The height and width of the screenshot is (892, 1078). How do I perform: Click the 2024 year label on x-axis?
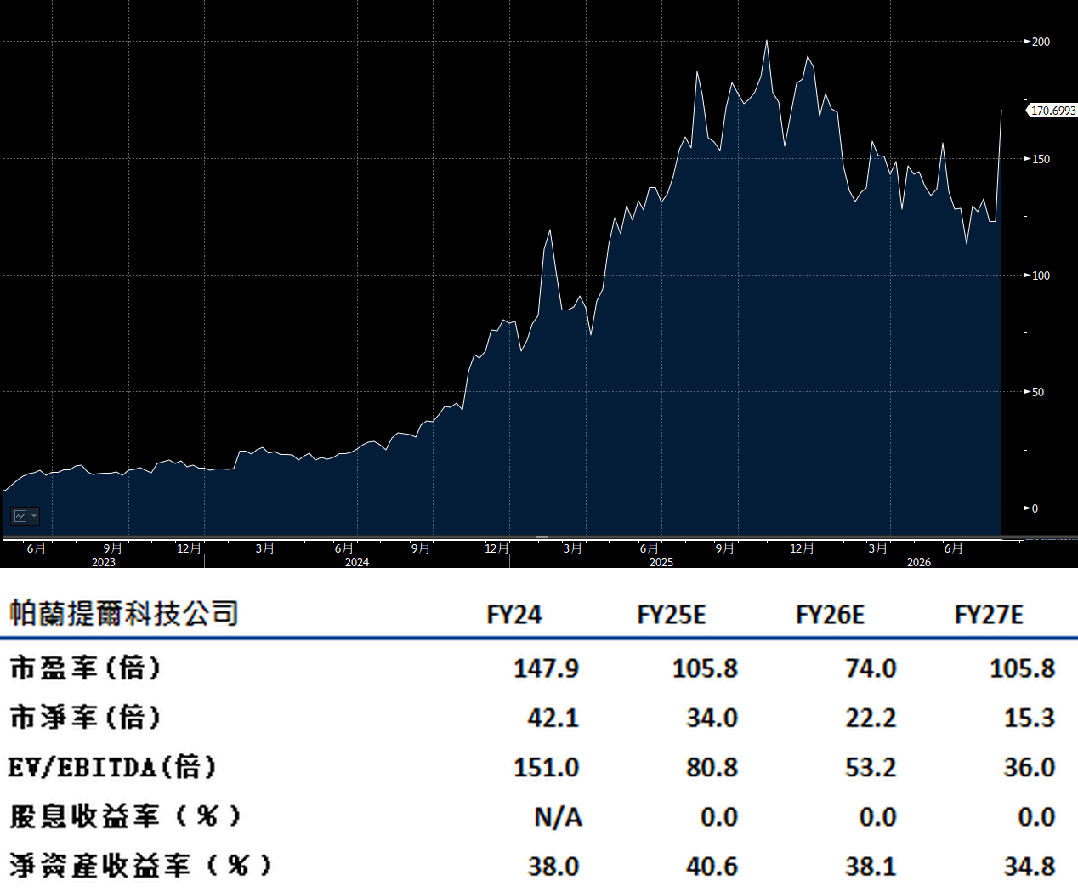coord(357,562)
